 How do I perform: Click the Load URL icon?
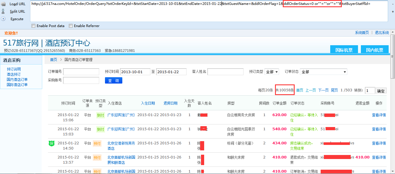point(3,4)
